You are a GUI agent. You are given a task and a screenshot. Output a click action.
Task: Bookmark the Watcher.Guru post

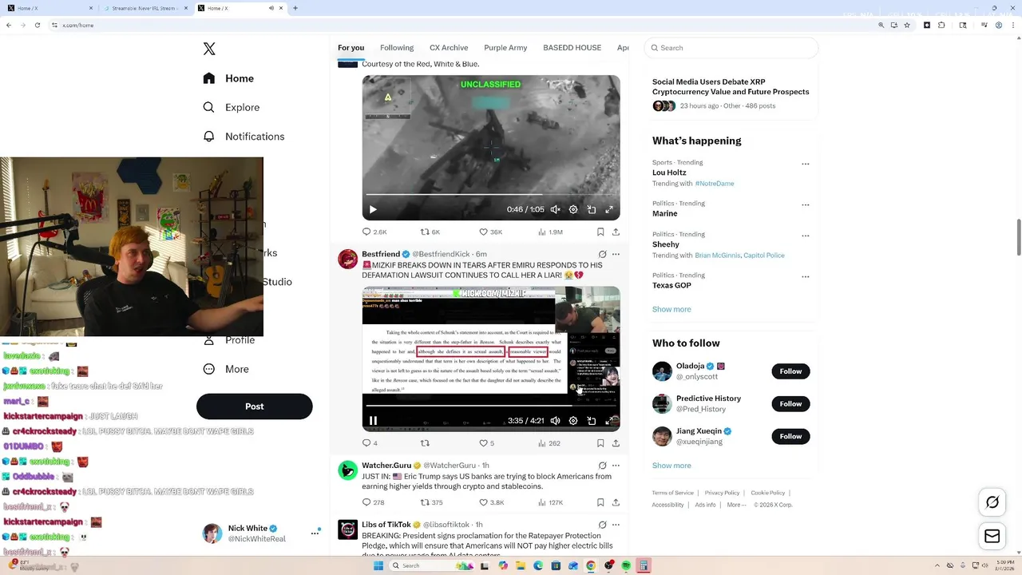[600, 502]
